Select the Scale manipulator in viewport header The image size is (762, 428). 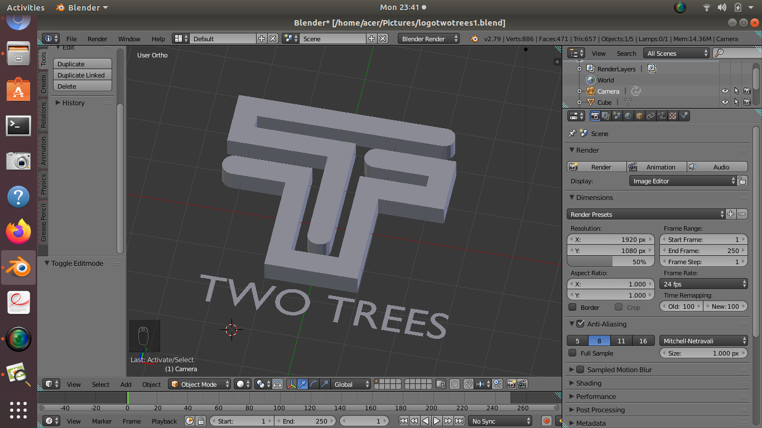pos(325,384)
